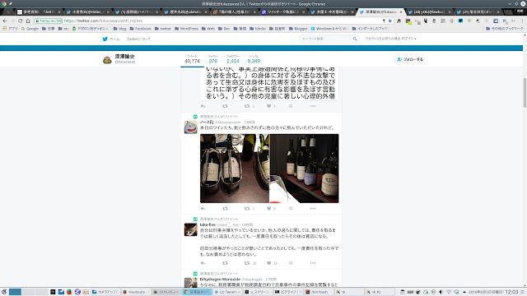Click the search magnifier icon
Image resolution: width=527 pixels, height=296 pixels.
(x=355, y=39)
